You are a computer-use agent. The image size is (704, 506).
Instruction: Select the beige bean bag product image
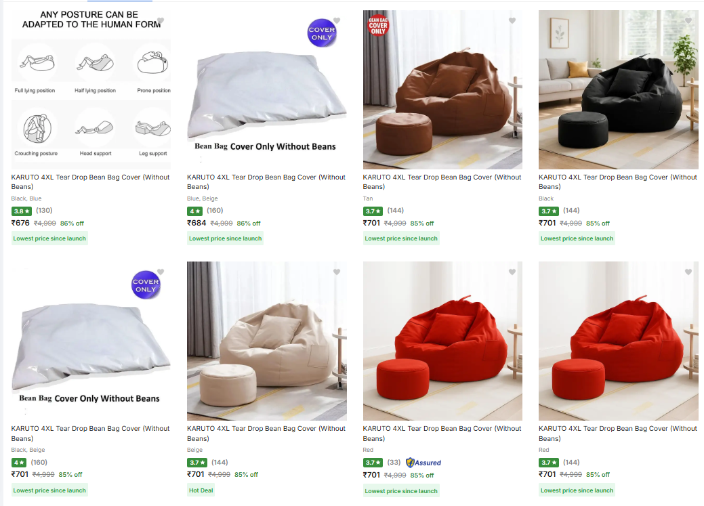[x=266, y=345]
